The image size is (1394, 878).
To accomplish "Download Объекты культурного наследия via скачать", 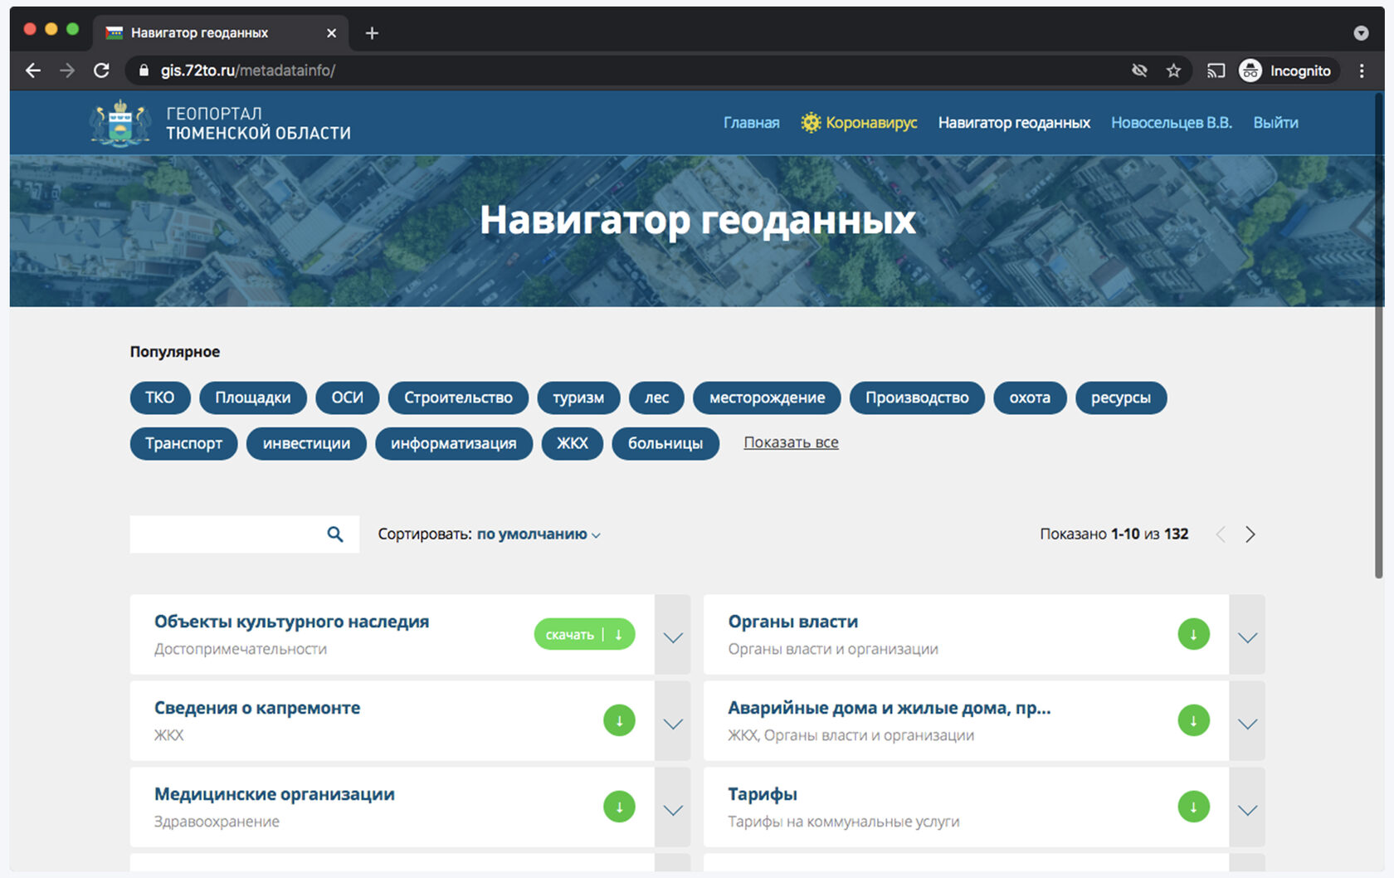I will pyautogui.click(x=585, y=635).
